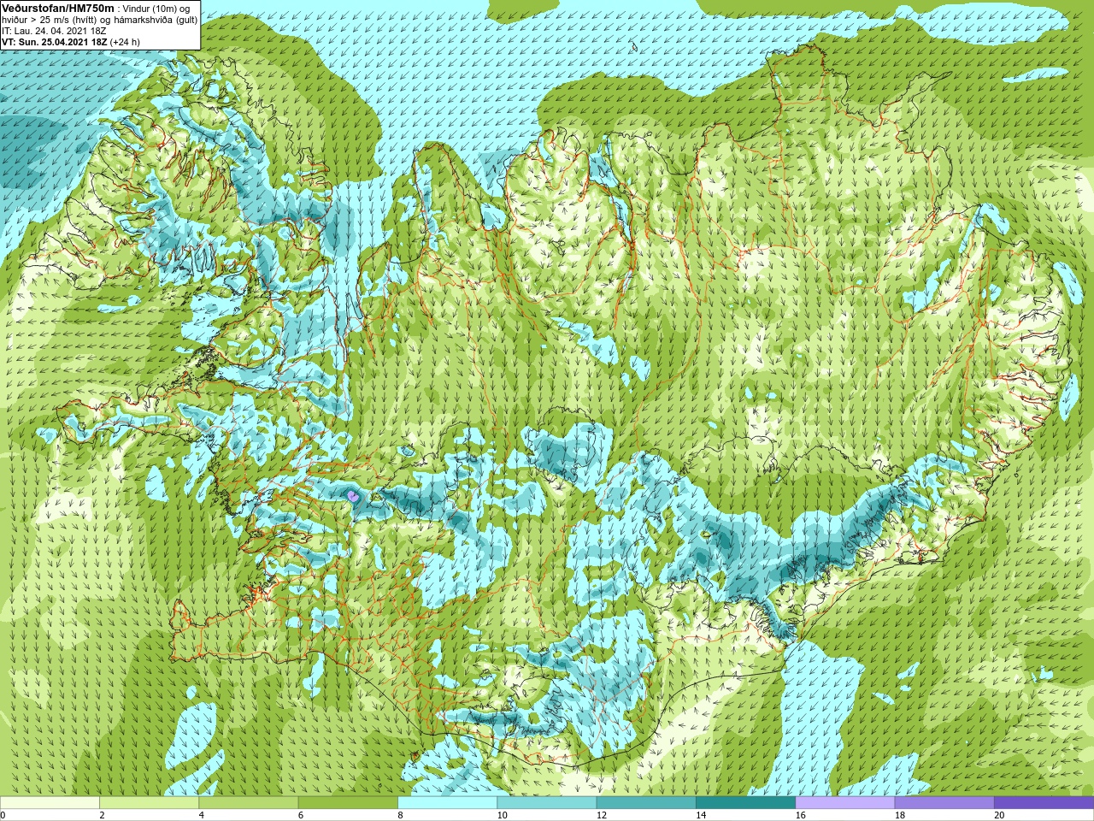
Task: Click the legend tick label '14'
Action: point(701,815)
